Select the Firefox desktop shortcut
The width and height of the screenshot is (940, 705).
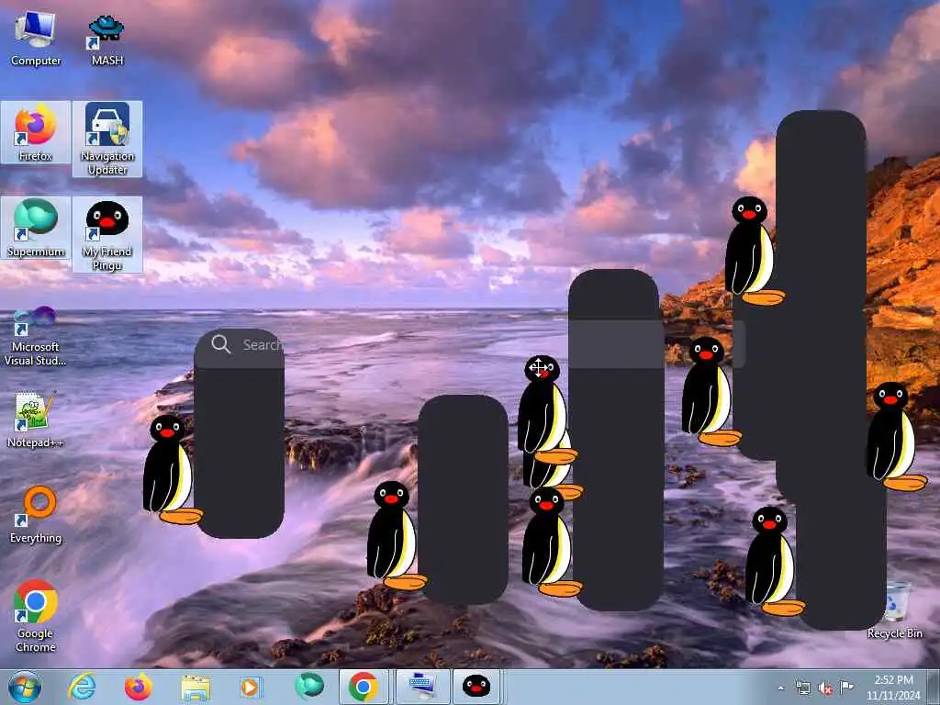coord(36,132)
